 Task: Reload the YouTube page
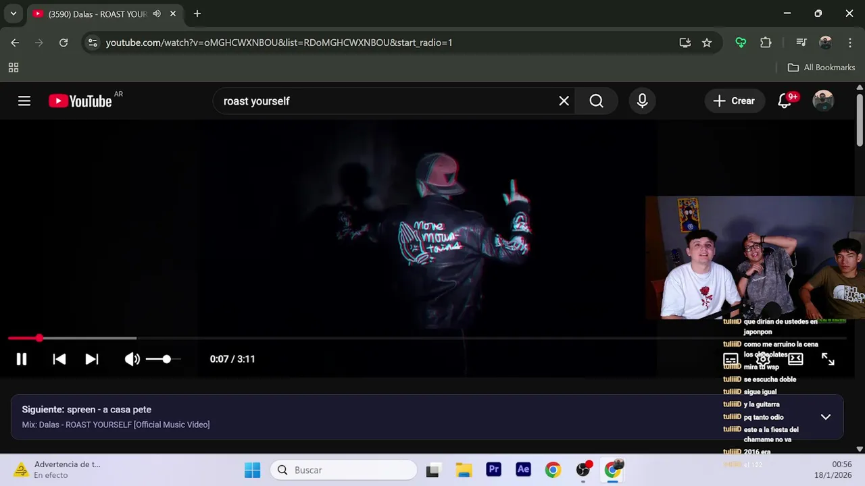64,43
